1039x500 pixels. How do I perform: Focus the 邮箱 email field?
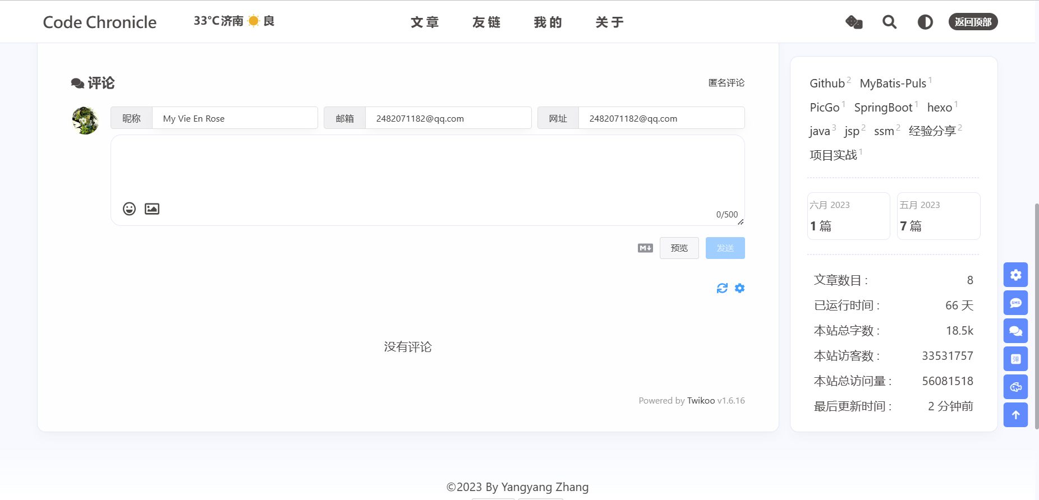(x=448, y=118)
